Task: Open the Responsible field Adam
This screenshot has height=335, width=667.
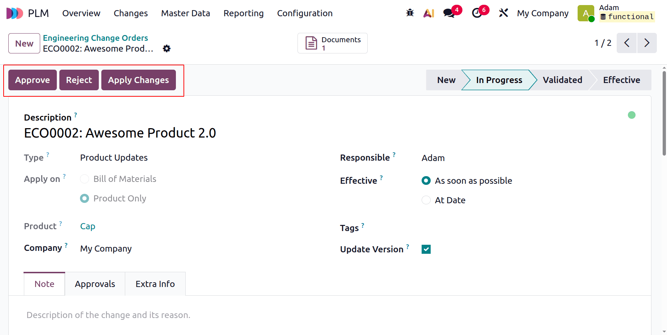Action: [433, 158]
